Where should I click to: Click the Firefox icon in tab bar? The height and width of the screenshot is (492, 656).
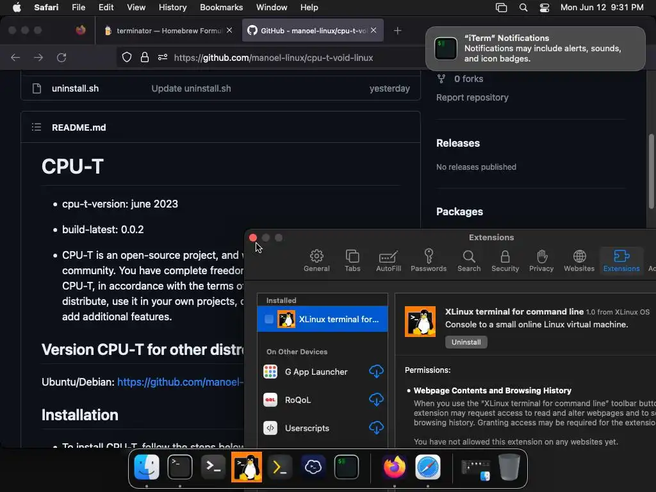(81, 30)
